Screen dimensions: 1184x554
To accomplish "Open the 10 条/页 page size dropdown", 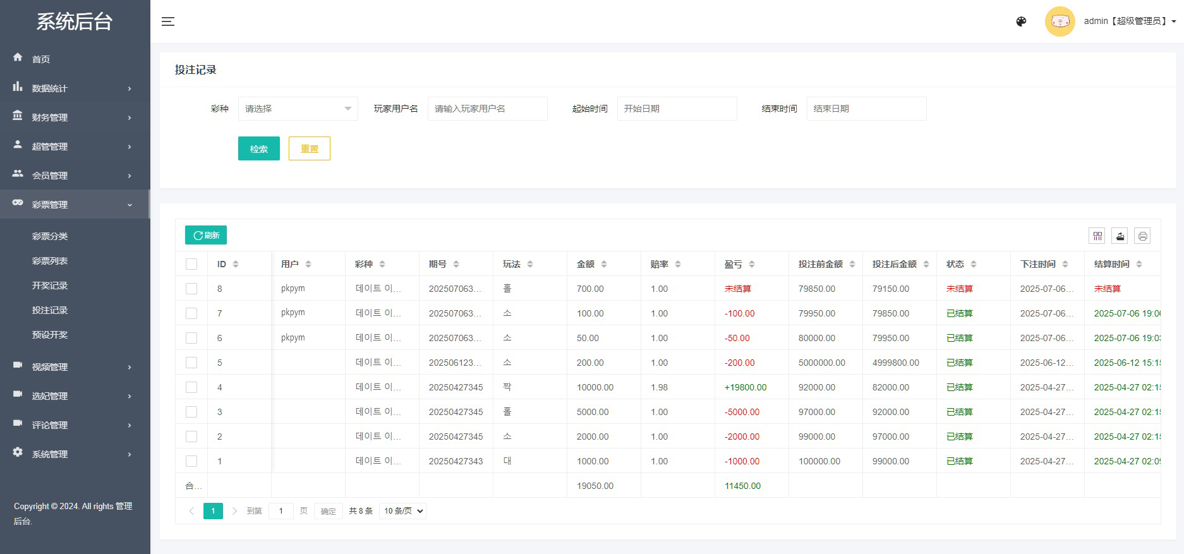I will [403, 510].
